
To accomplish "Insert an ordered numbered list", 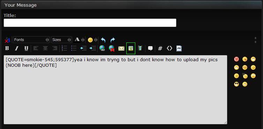I will 64,48.
